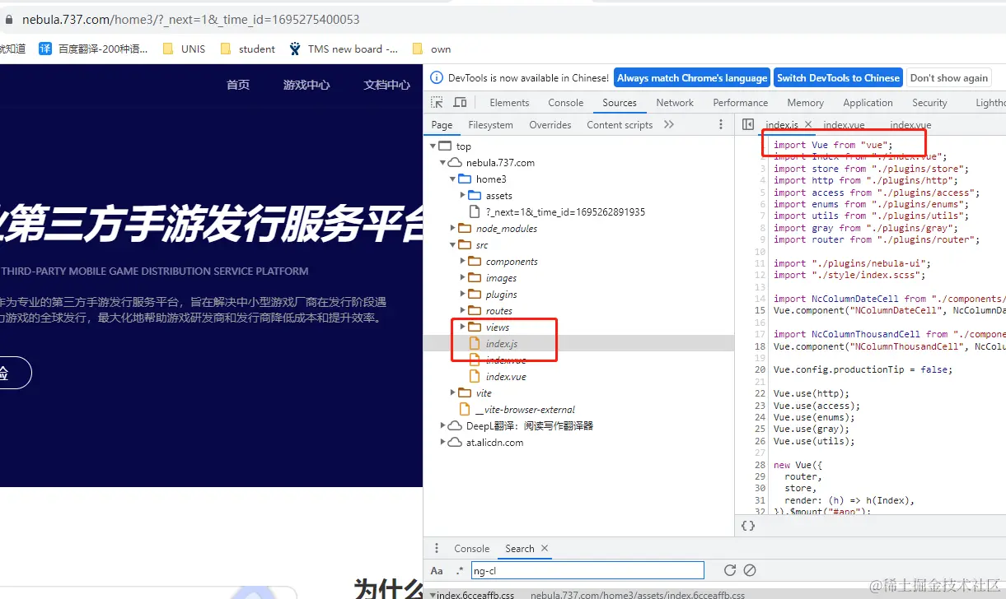
Task: Click the regular expression search icon
Action: coord(459,570)
